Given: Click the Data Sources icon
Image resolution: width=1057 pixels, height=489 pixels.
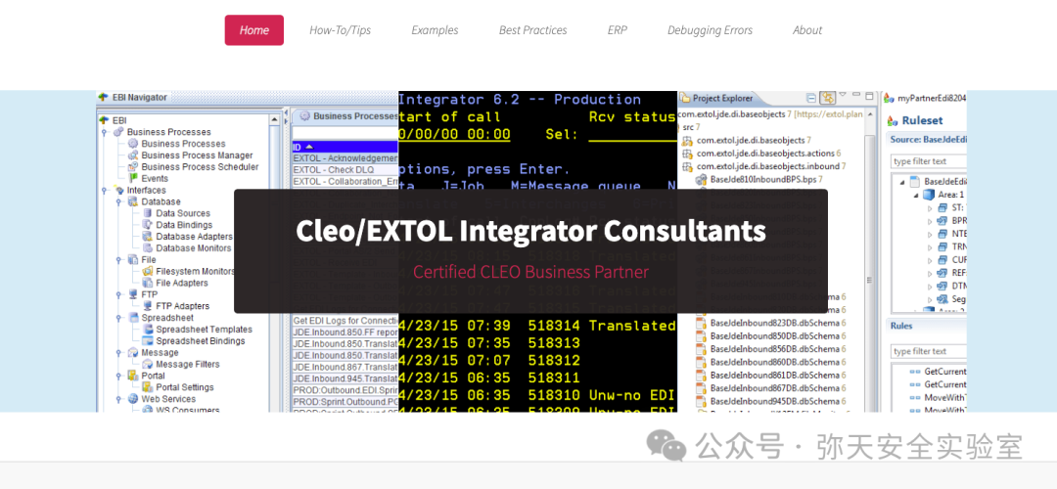Looking at the screenshot, I should click(x=148, y=213).
